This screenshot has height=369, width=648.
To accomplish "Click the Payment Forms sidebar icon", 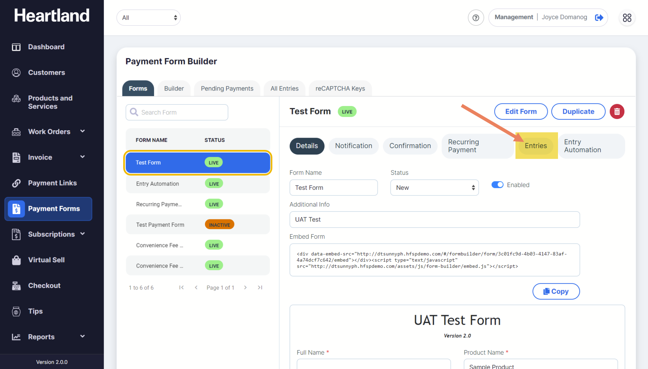I will pos(16,209).
